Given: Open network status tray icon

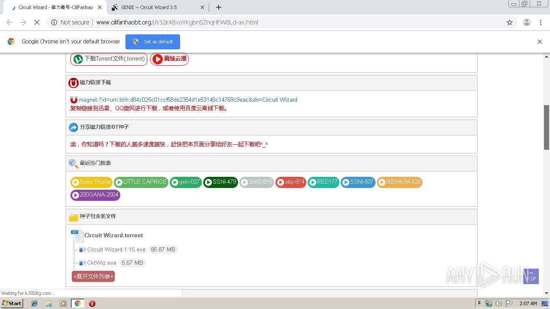Looking at the screenshot, I should (489, 303).
